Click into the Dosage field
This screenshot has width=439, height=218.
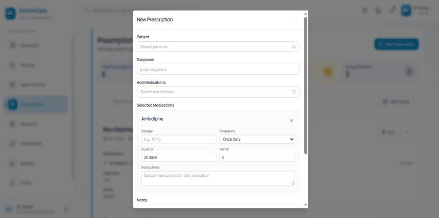point(179,139)
